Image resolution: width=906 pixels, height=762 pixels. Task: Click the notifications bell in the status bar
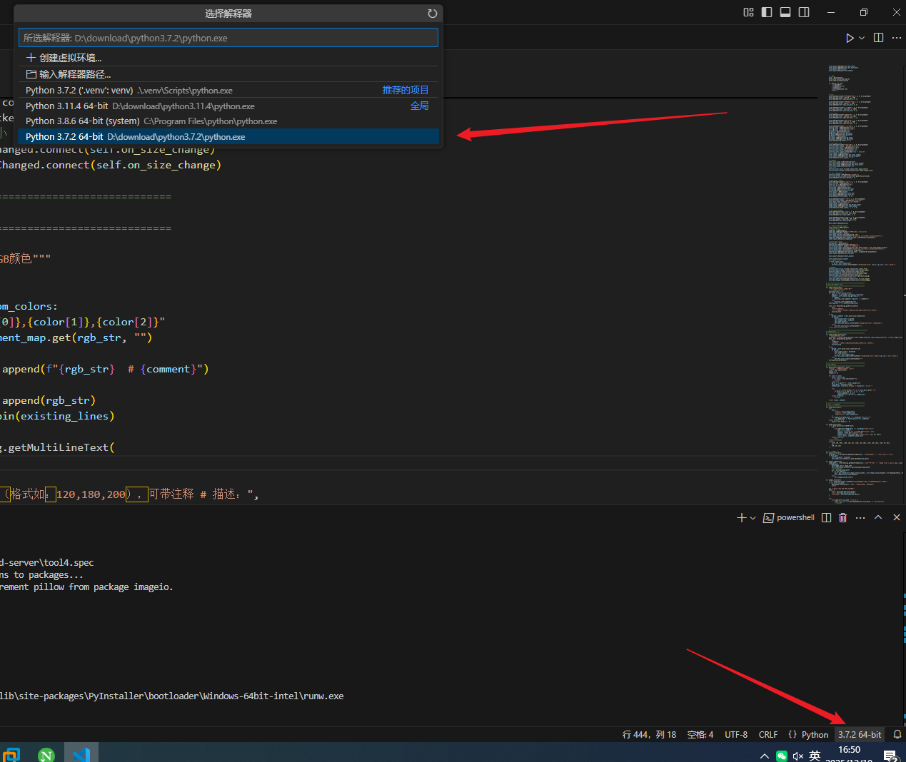[x=897, y=734]
